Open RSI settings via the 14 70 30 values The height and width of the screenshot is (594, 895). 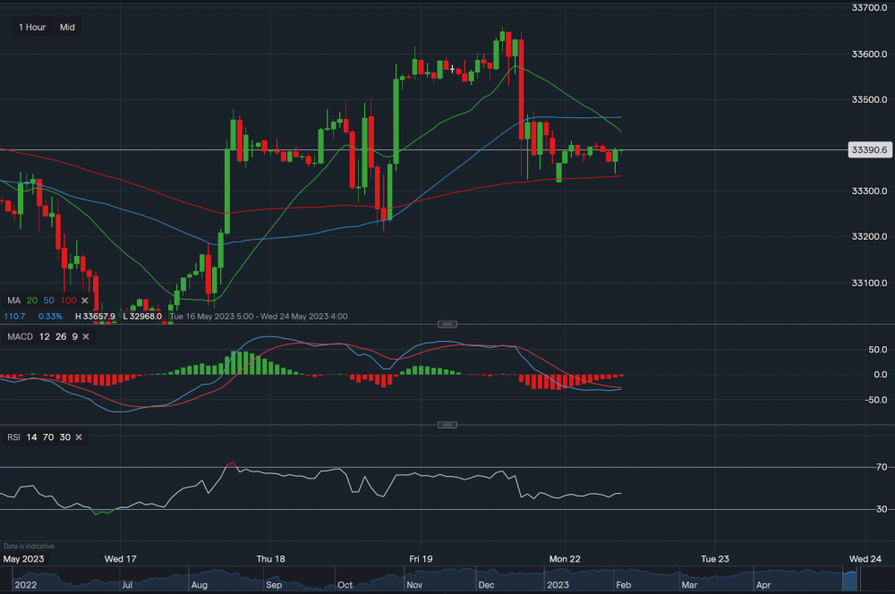[47, 437]
